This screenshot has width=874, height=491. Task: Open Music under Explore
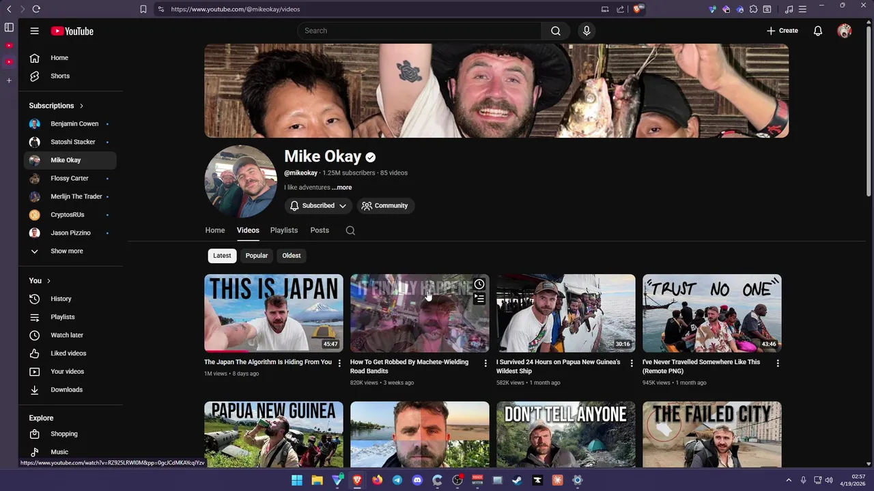pos(70,451)
